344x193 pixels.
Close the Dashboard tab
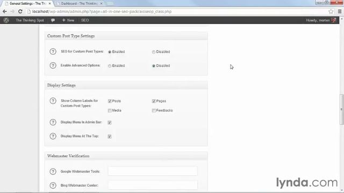[x=101, y=4]
